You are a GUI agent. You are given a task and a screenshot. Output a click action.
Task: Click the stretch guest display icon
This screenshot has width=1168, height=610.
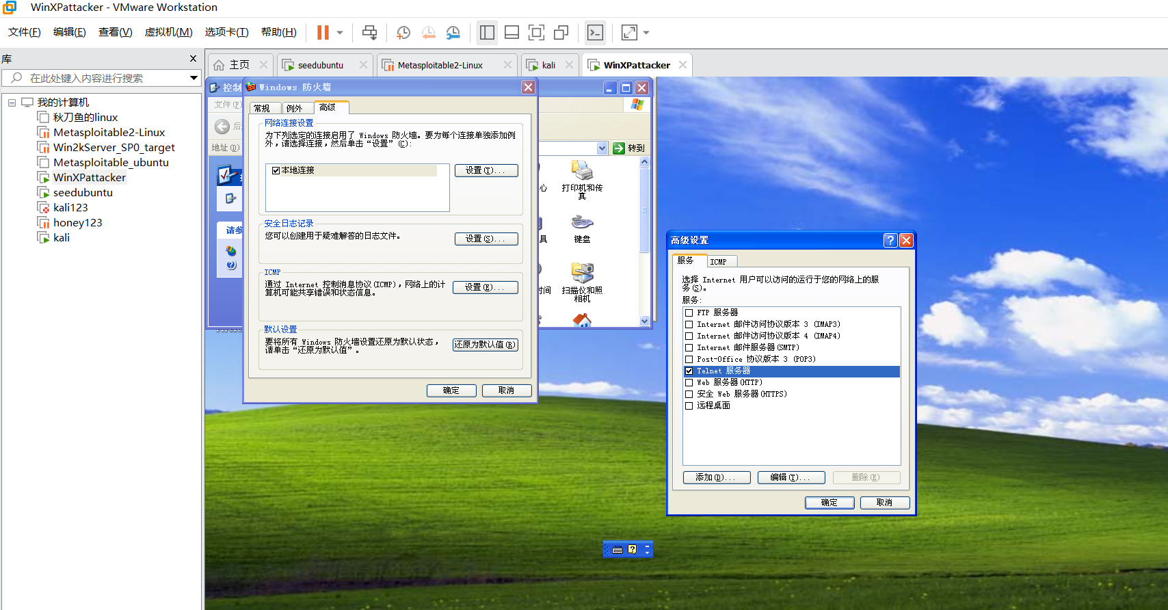tap(629, 32)
